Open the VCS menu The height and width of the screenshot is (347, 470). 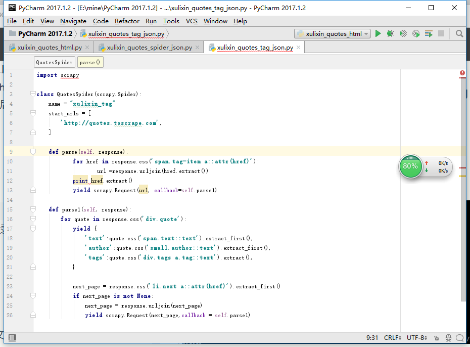192,21
